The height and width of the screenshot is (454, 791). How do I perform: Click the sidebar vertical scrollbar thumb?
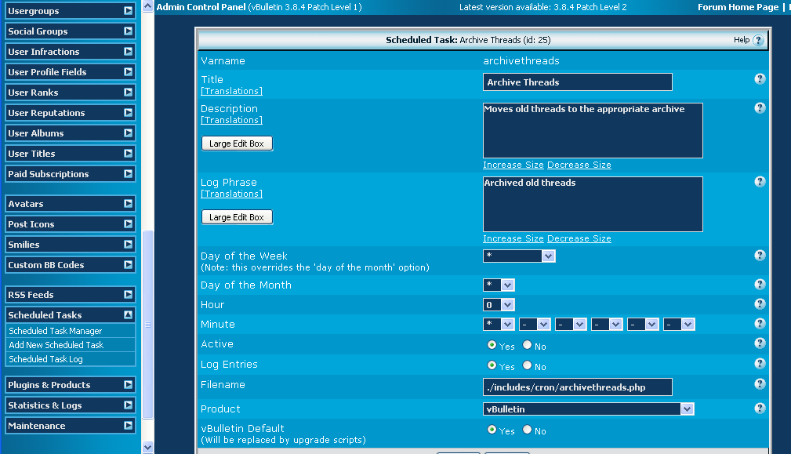(147, 324)
